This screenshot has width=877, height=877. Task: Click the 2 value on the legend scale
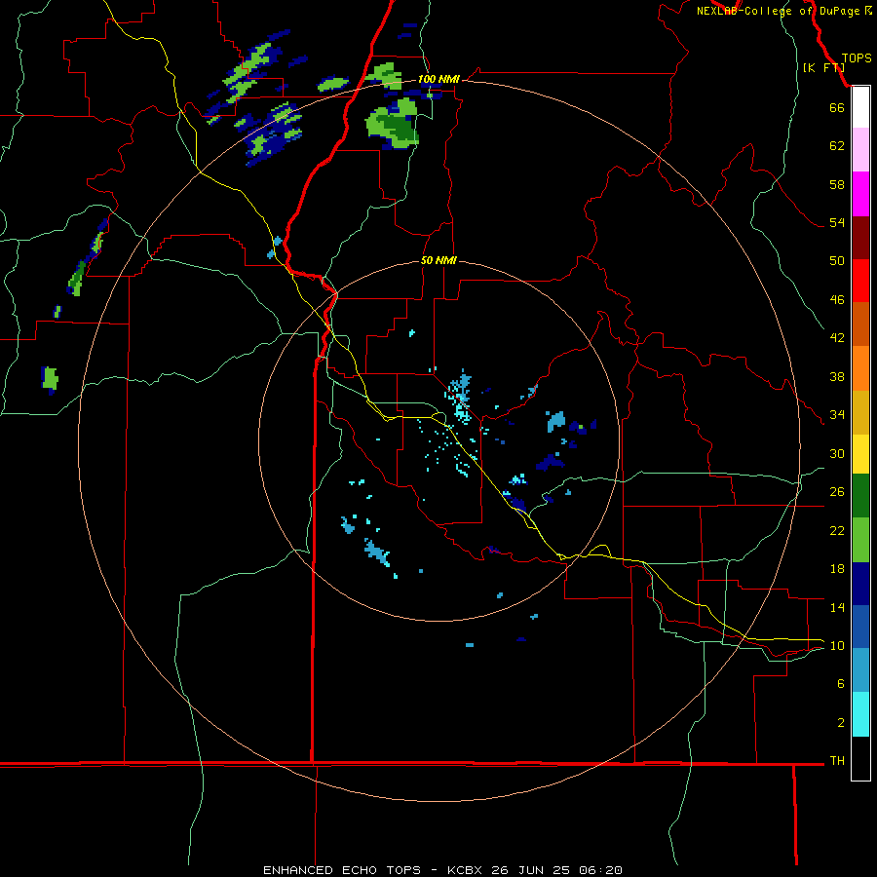(x=841, y=722)
